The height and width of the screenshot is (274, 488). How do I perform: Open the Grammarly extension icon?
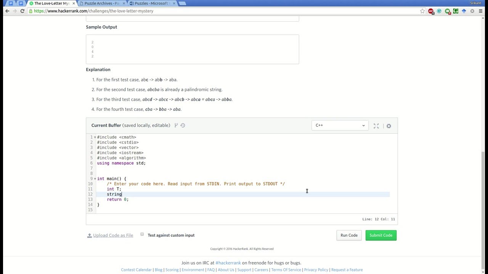pos(439,11)
